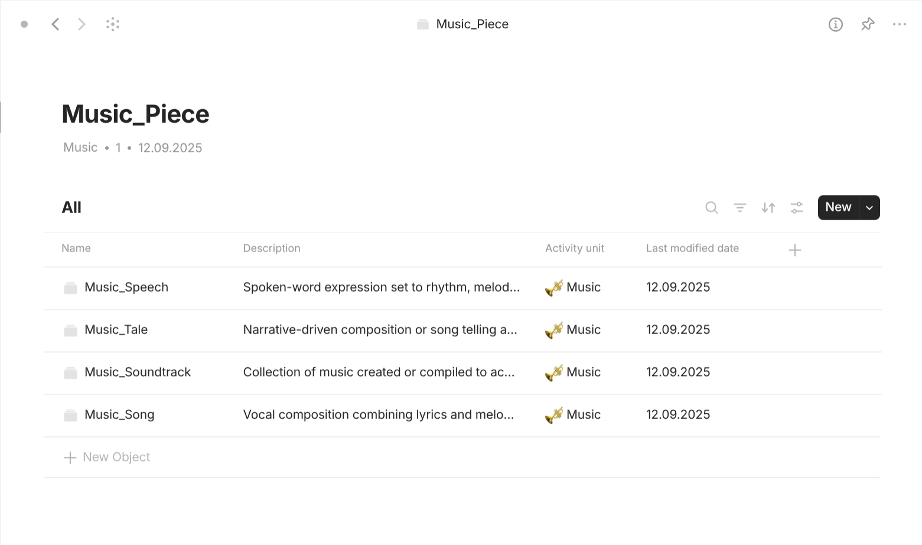Switch to the All view tab
Image resolution: width=922 pixels, height=545 pixels.
(71, 207)
